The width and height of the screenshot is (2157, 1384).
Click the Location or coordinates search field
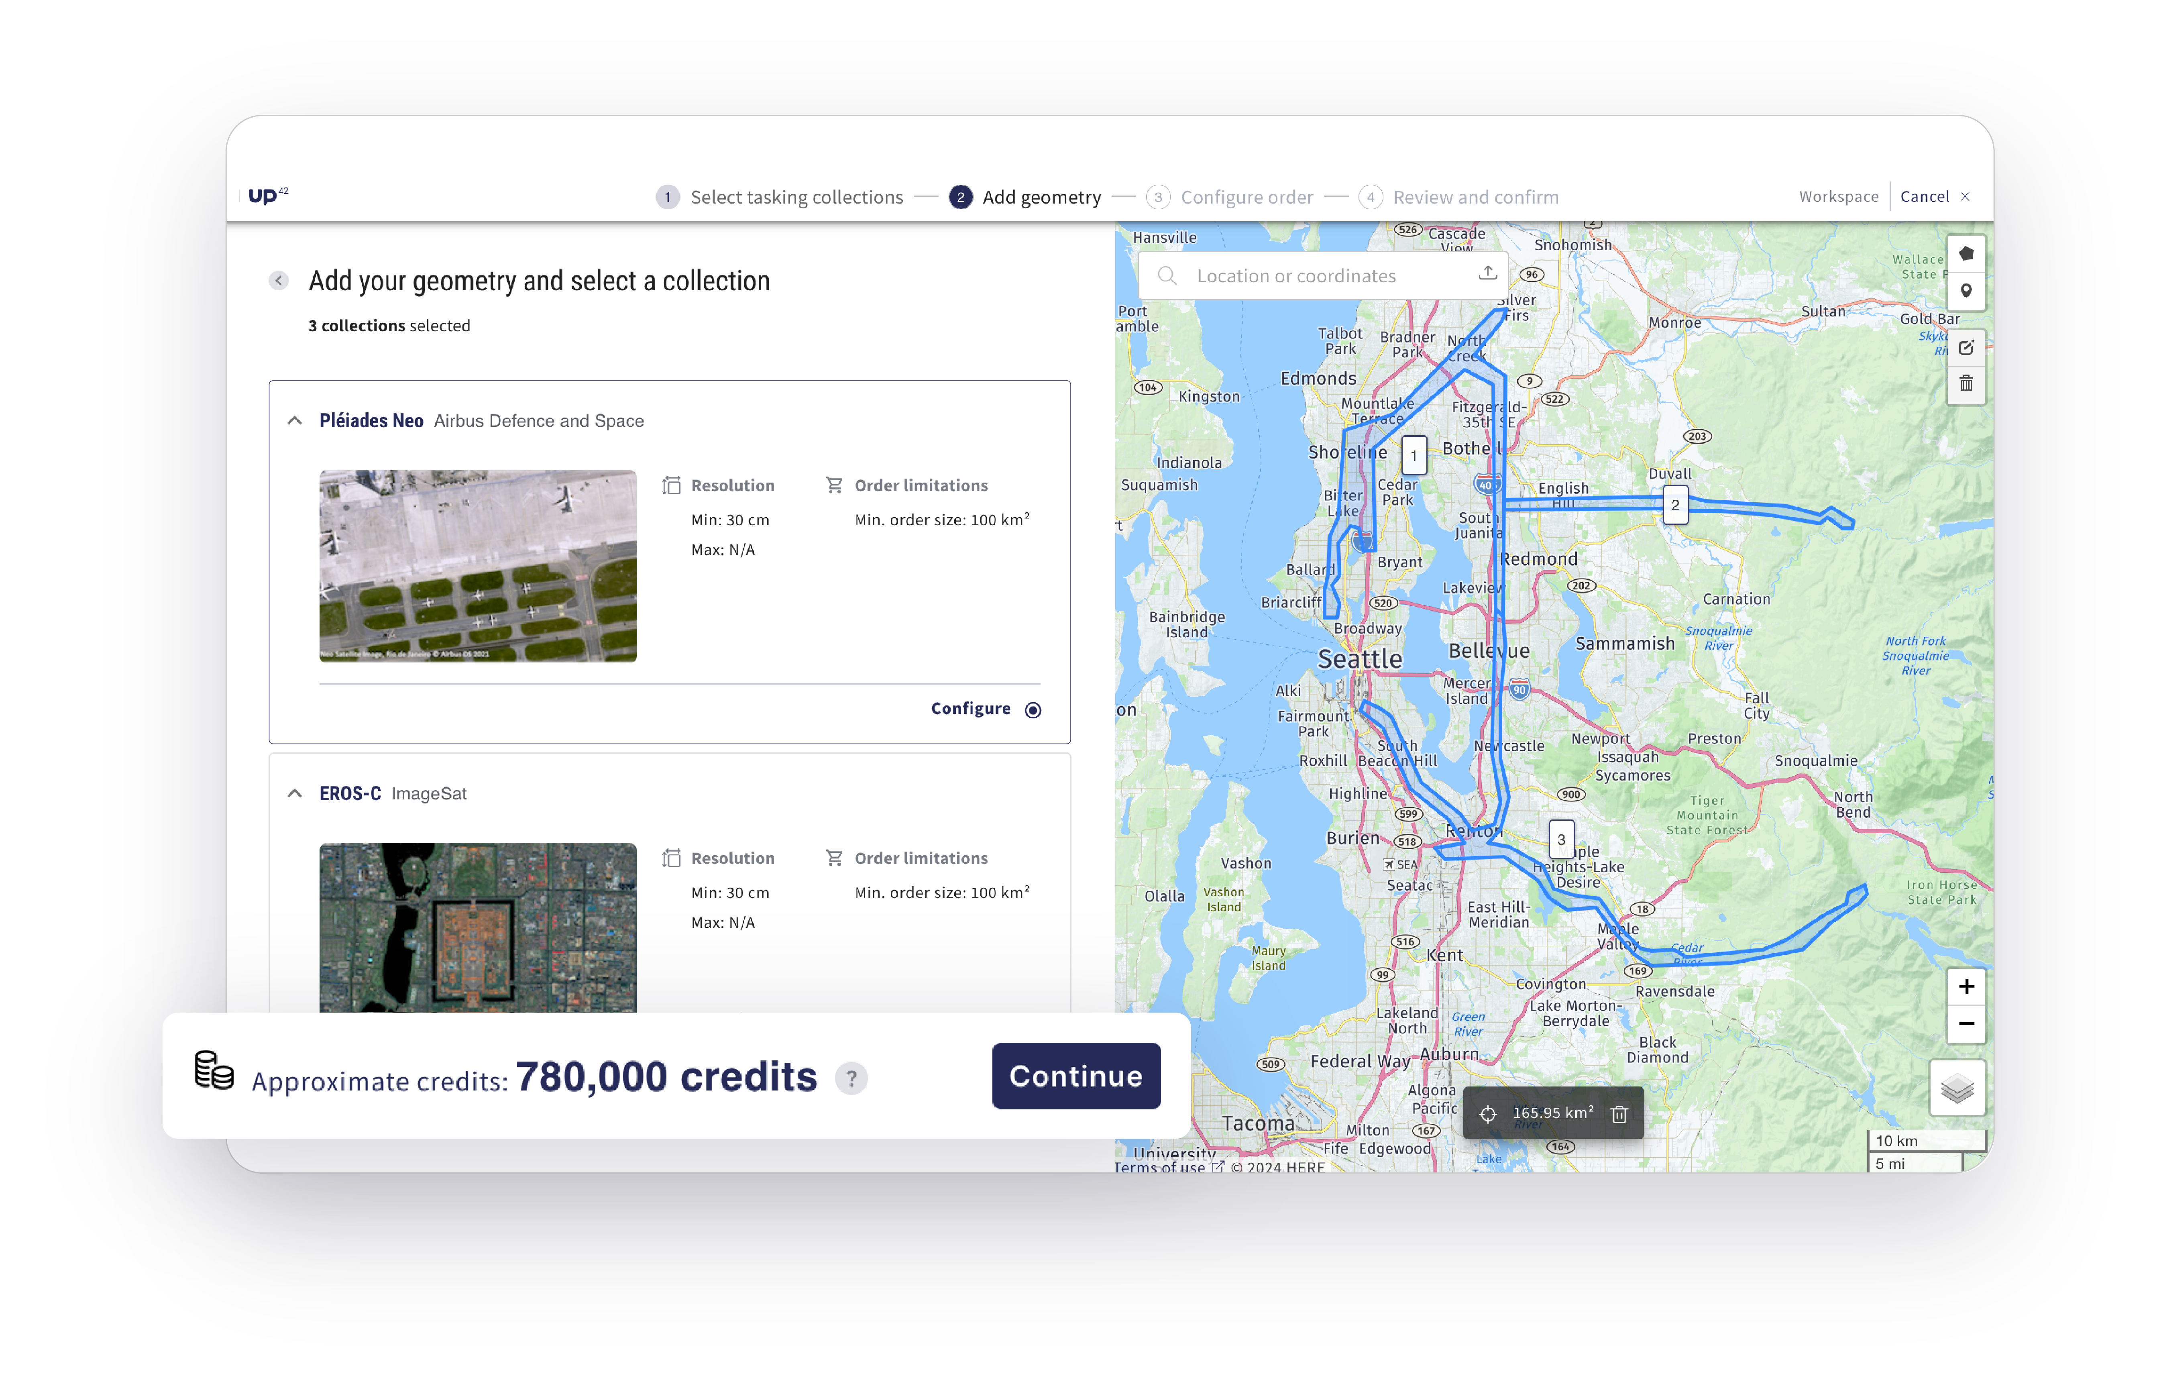[x=1322, y=276]
